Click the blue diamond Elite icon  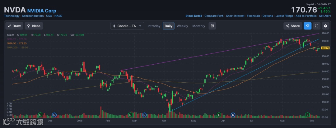click(x=307, y=26)
